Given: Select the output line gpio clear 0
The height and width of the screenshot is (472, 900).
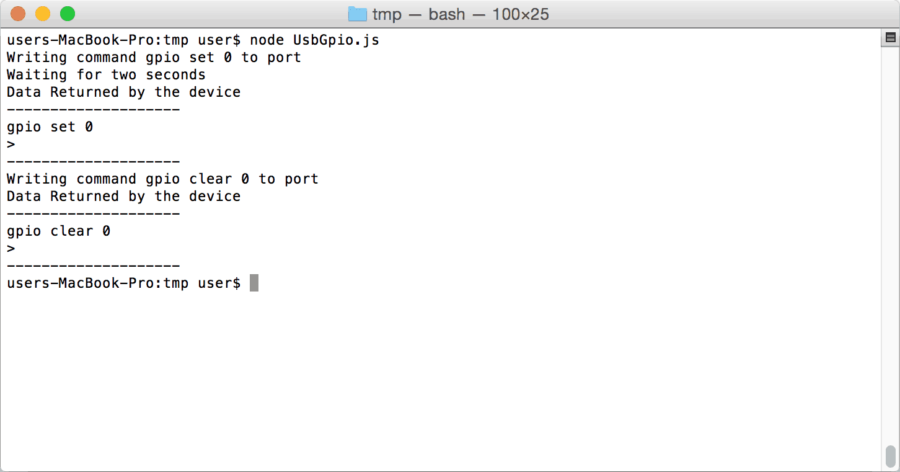Looking at the screenshot, I should tap(59, 230).
